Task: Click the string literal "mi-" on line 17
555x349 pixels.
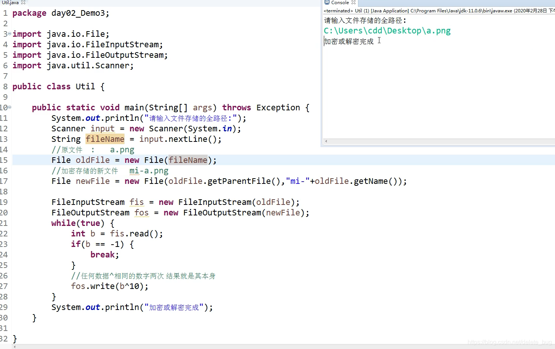Action: coord(298,181)
